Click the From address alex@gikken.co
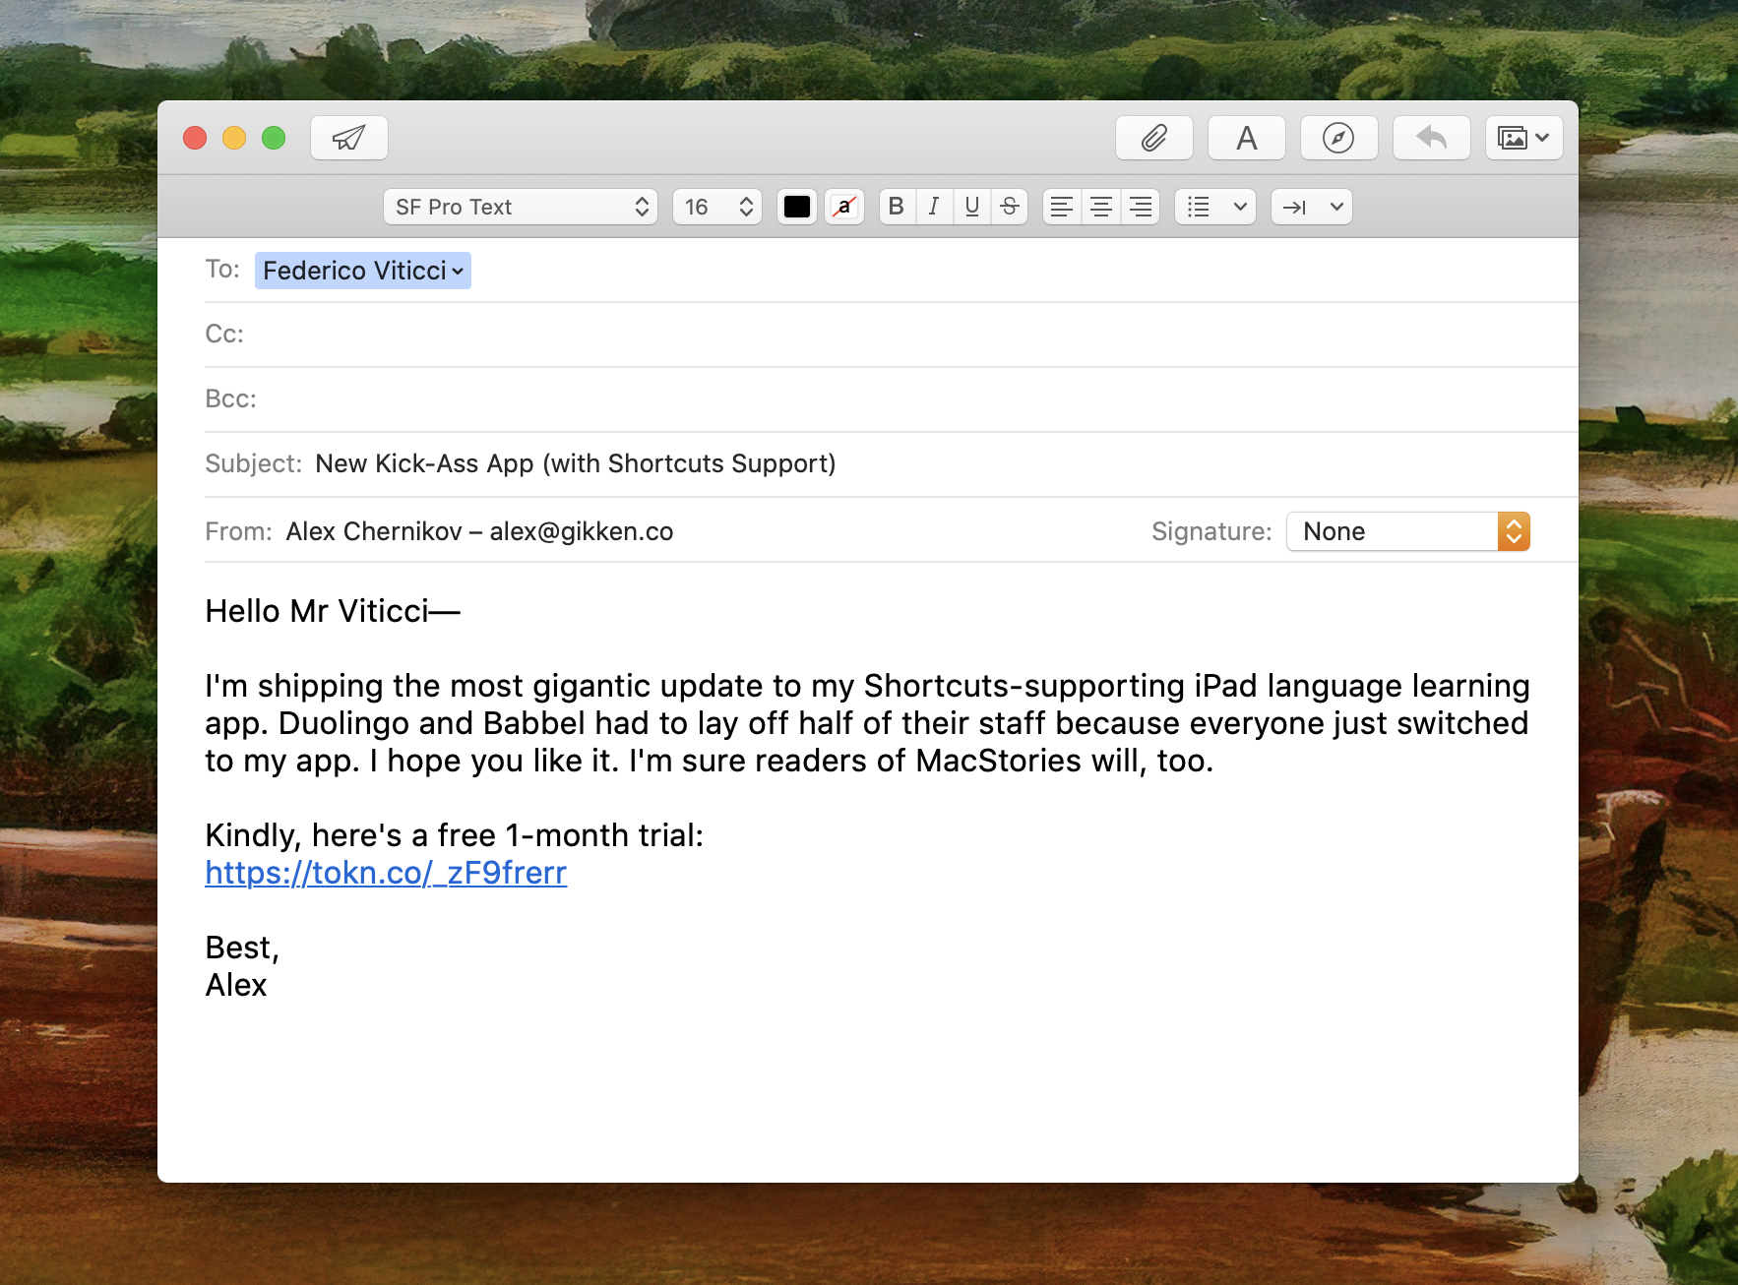The height and width of the screenshot is (1285, 1738). 582,531
